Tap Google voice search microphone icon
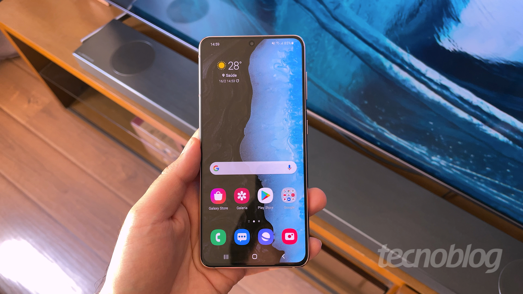The height and width of the screenshot is (294, 523). coord(289,167)
